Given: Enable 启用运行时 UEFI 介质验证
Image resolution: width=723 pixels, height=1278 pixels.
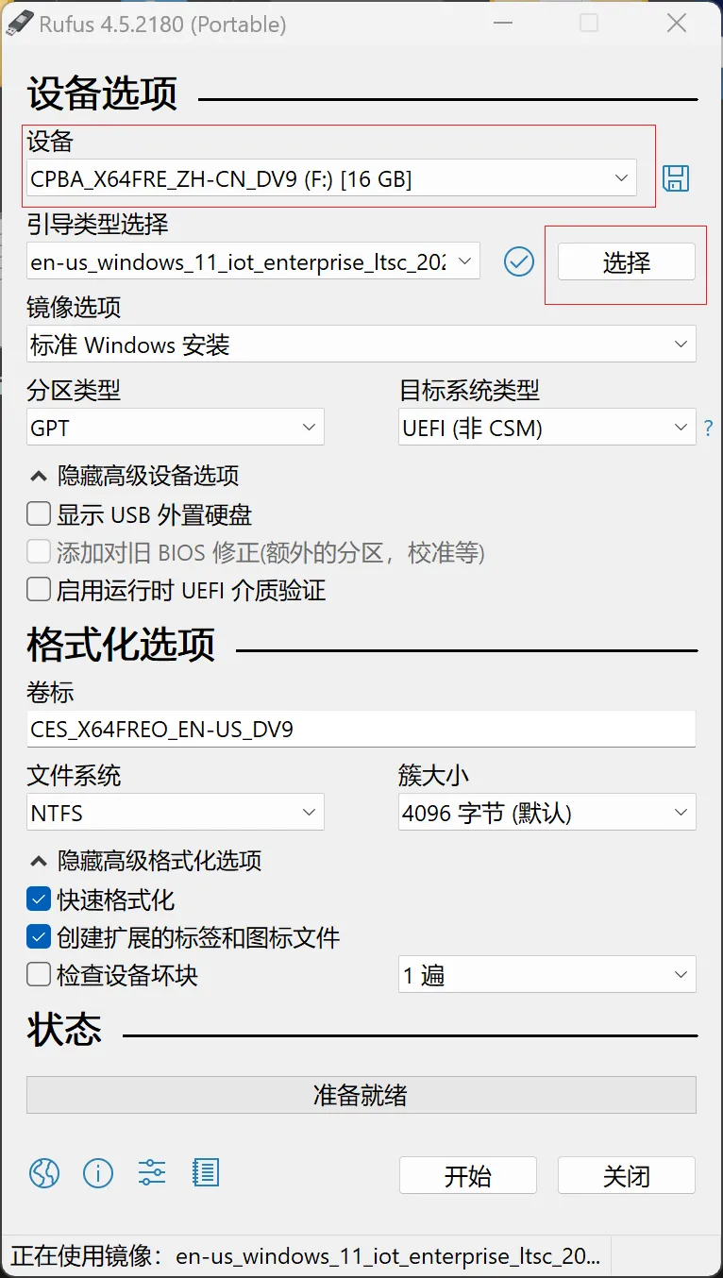Looking at the screenshot, I should (x=39, y=590).
